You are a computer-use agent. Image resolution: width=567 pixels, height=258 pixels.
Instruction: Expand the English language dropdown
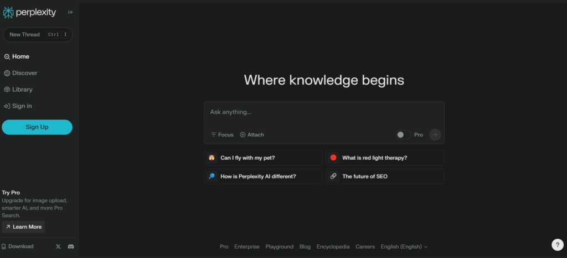tap(404, 247)
